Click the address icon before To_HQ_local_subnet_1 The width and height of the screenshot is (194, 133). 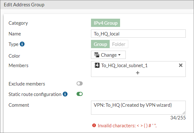pos(97,65)
